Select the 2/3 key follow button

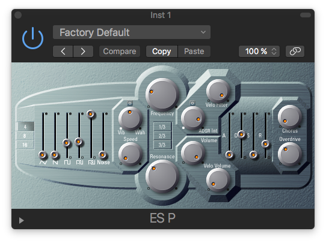click(x=162, y=136)
